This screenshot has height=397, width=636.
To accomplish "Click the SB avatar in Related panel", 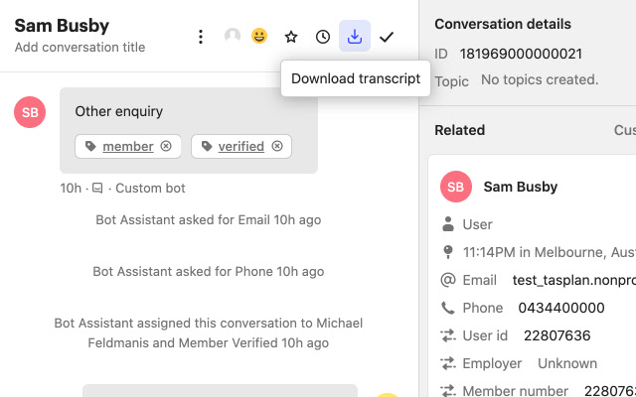I will pyautogui.click(x=456, y=187).
